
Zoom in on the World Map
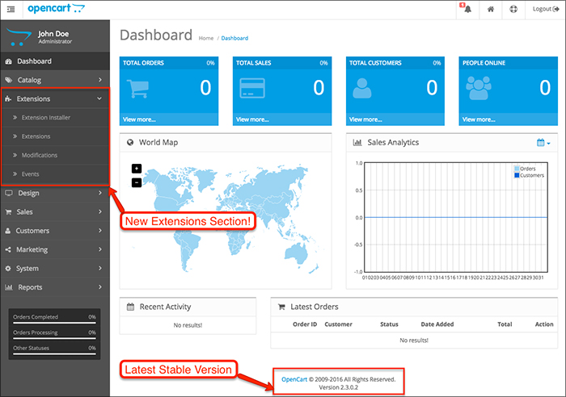click(136, 169)
